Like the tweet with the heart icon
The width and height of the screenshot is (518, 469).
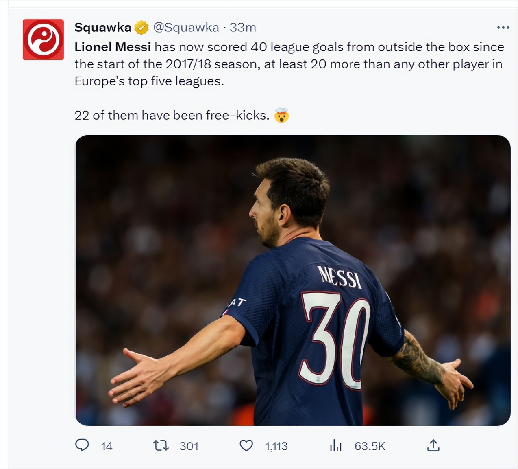pos(246,445)
